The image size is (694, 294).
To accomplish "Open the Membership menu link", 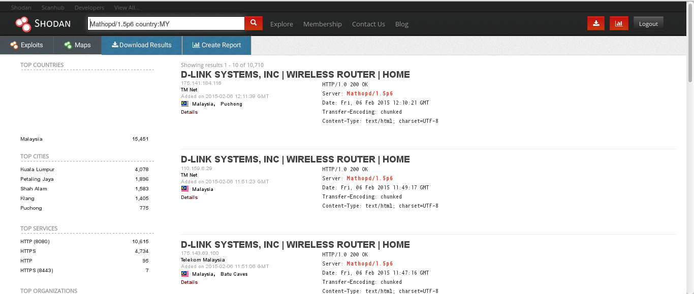I will pos(323,24).
